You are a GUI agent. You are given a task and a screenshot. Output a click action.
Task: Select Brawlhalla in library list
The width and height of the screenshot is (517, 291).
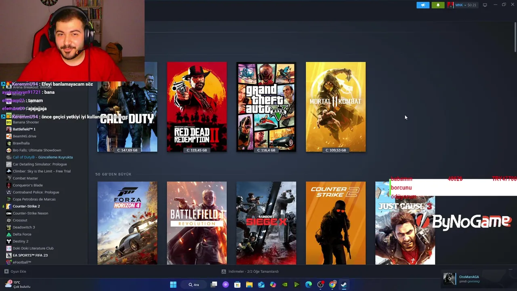tap(21, 143)
